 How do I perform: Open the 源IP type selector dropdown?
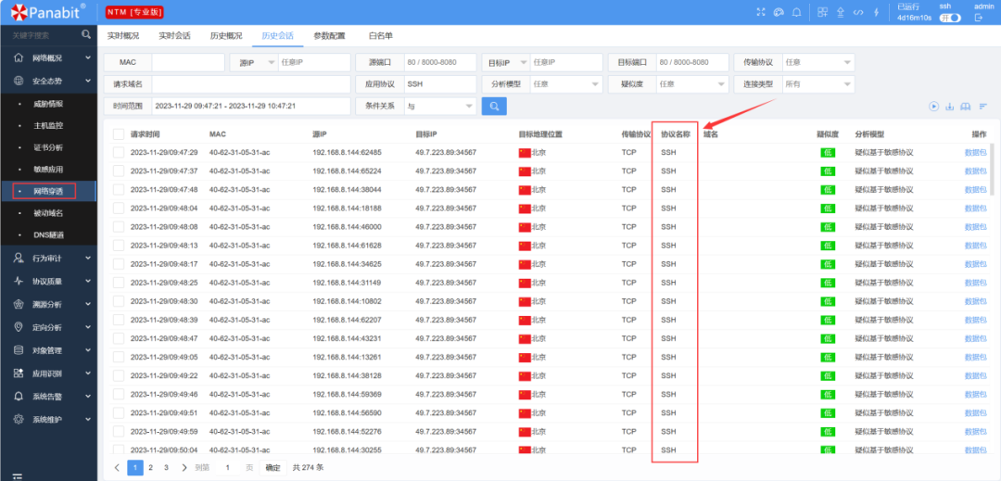[253, 62]
